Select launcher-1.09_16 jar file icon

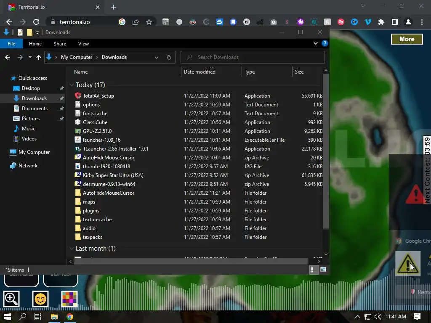point(78,140)
